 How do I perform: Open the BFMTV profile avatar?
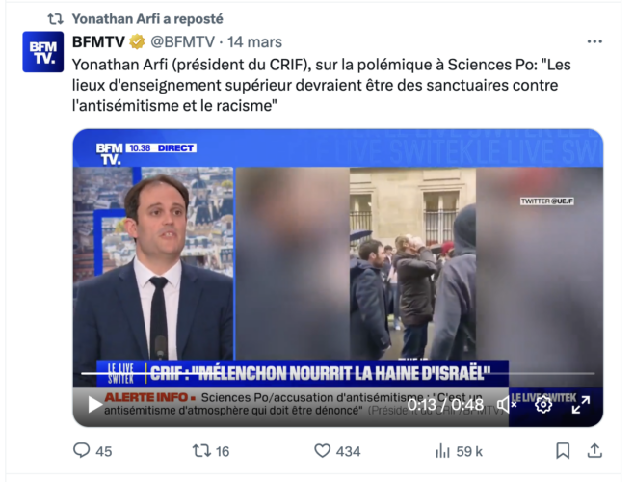coord(42,52)
